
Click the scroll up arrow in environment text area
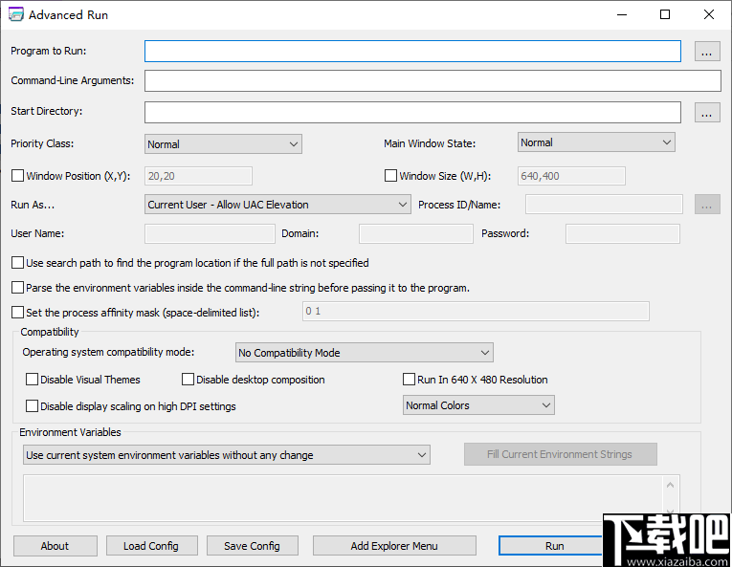(x=671, y=486)
